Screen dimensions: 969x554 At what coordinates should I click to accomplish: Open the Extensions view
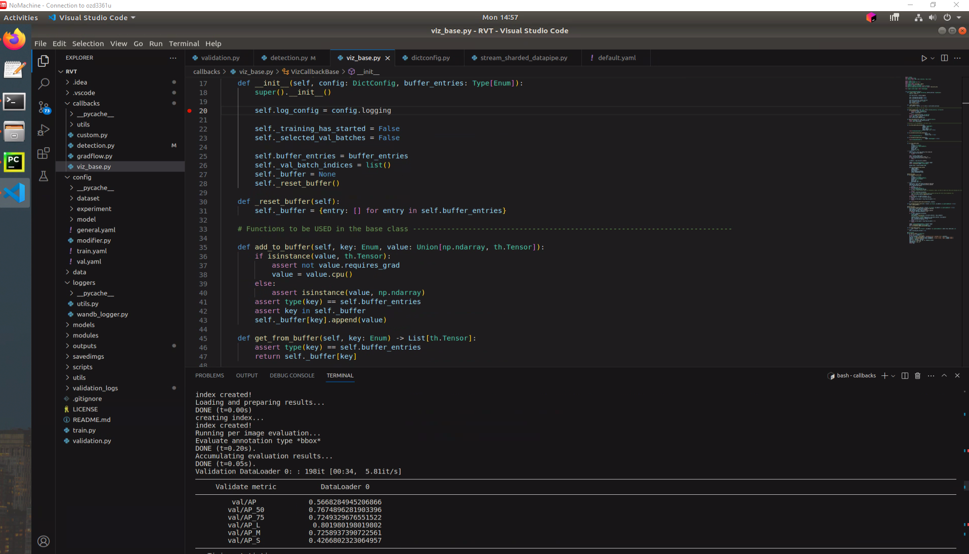(44, 153)
